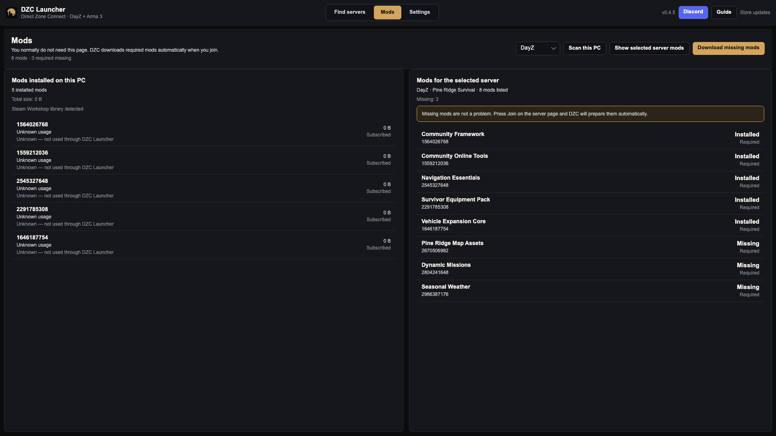Open the Find servers tab

pos(350,12)
